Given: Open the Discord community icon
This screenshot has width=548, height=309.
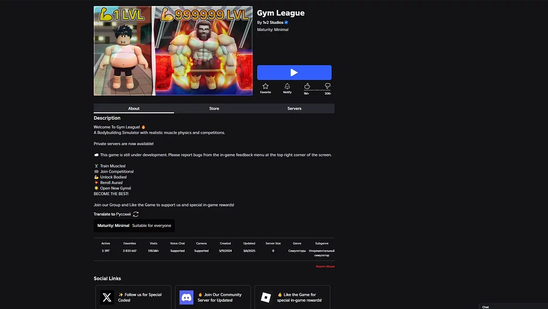Looking at the screenshot, I should 186,298.
